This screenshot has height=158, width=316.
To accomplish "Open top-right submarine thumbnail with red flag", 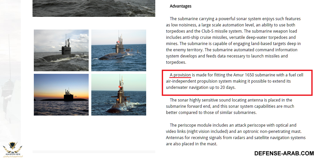I will click(x=119, y=50).
